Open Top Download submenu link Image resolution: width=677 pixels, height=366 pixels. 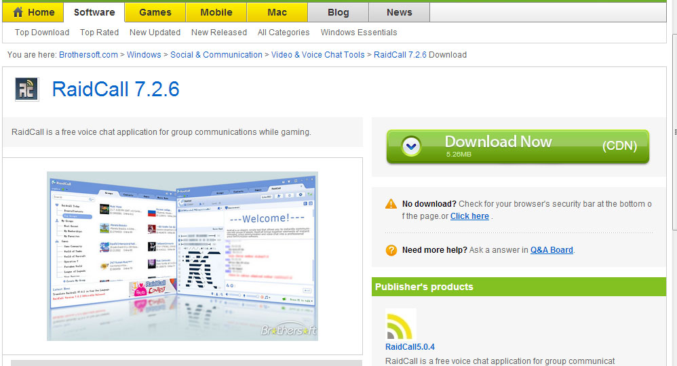(x=42, y=33)
